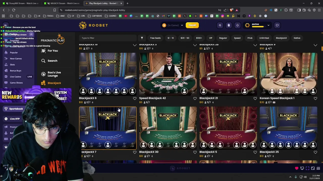
Task: Select the $100+ filter chip
Action: pos(199,38)
